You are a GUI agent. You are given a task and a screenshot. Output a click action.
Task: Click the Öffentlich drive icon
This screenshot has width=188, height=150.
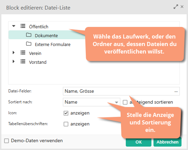point(23,26)
